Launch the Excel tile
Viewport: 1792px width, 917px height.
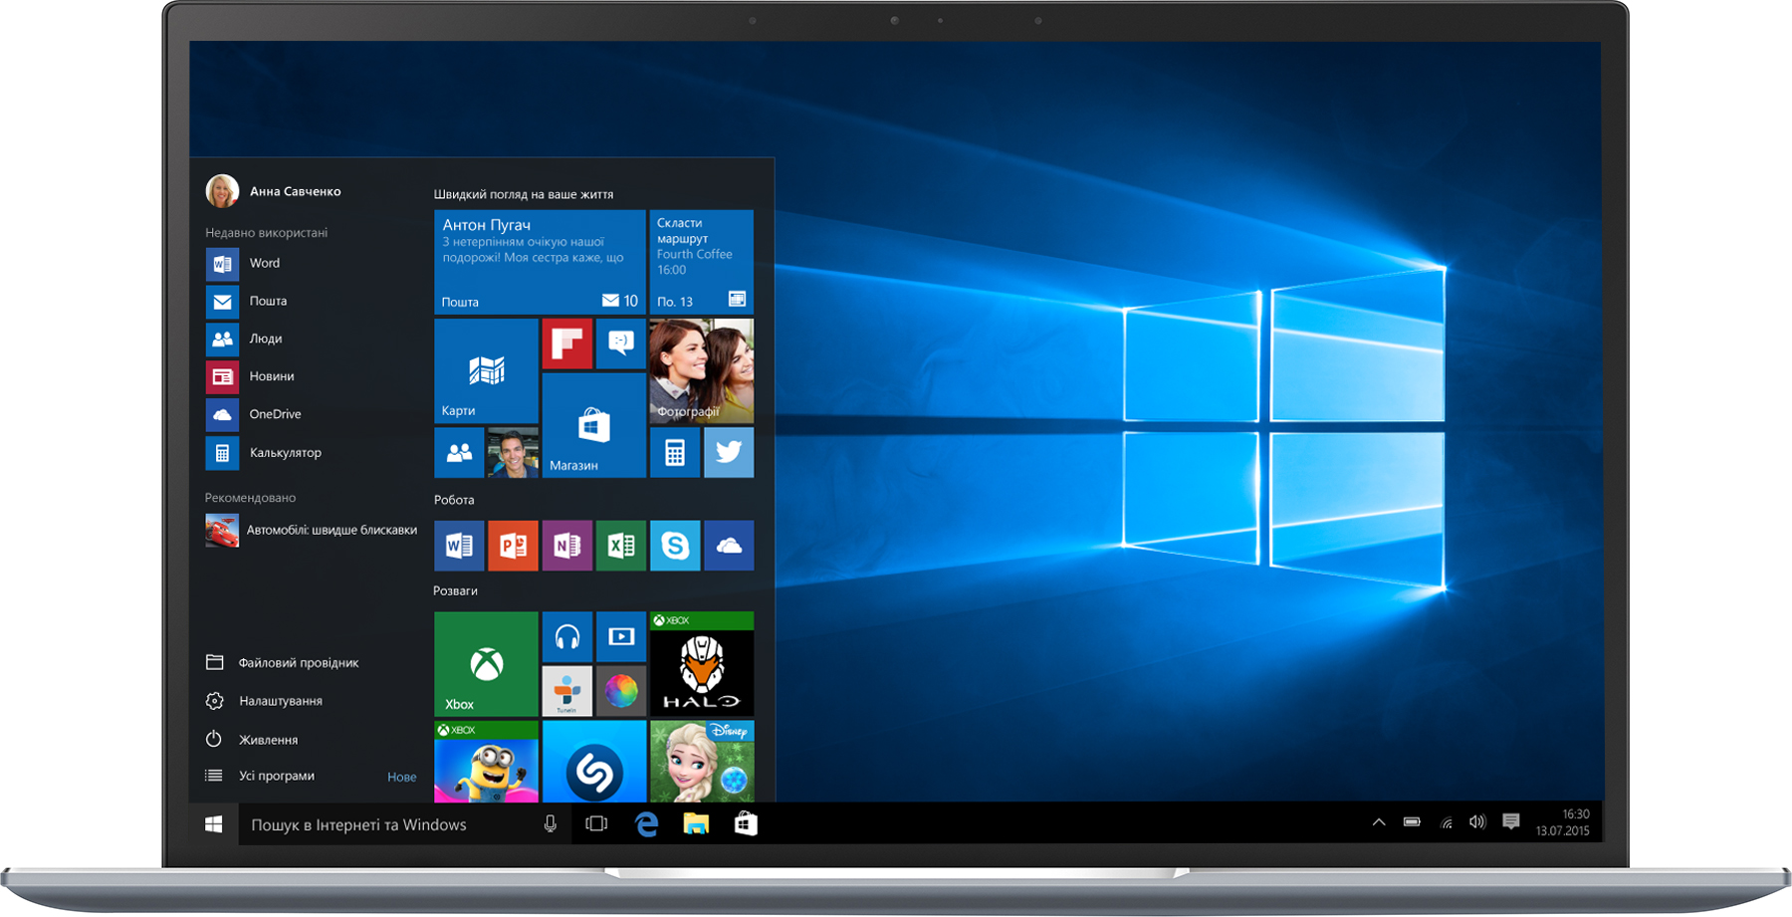point(621,546)
